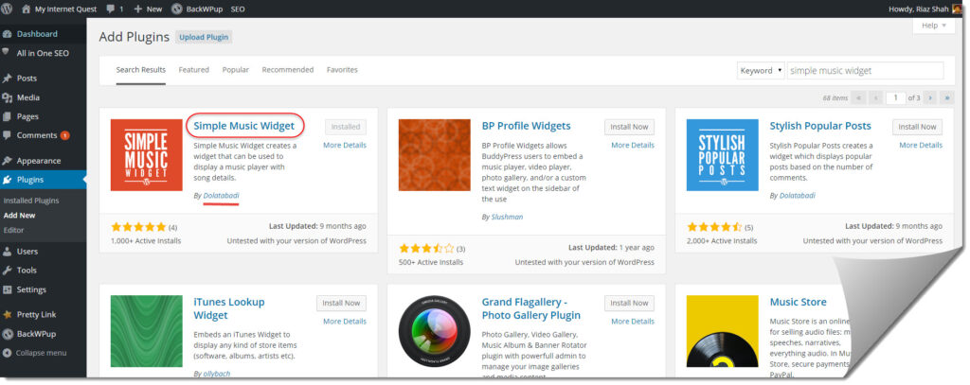The height and width of the screenshot is (385, 970).
Task: Switch to Popular tab
Action: point(236,70)
